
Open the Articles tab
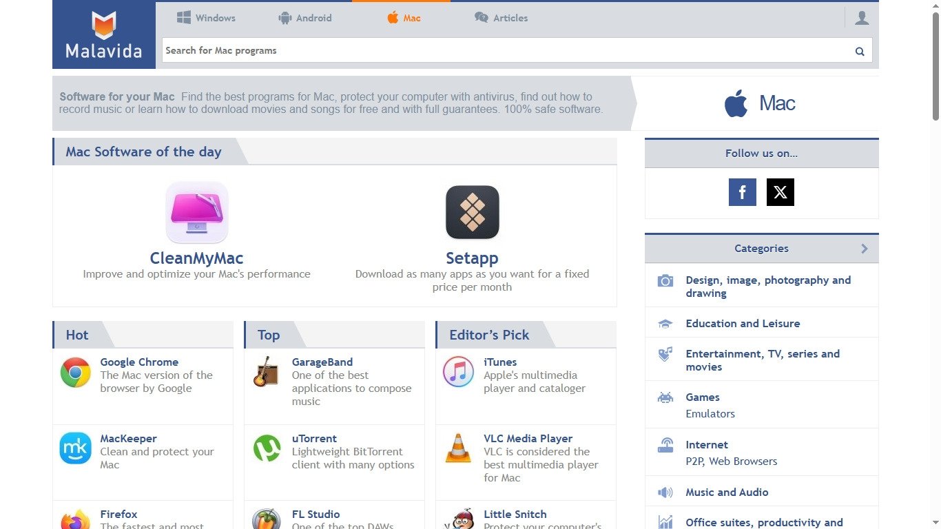pyautogui.click(x=501, y=18)
